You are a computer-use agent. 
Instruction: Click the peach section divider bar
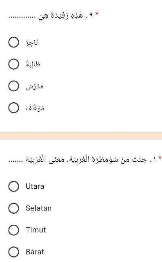point(81,136)
